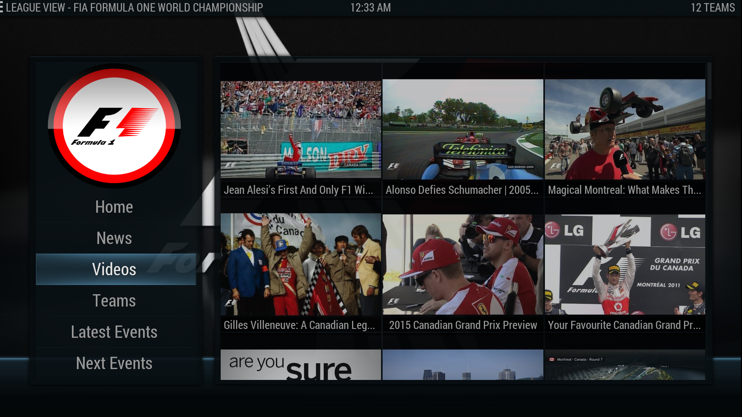Screen dimensions: 742x417
Task: Open the city skyline video thumbnail
Action: pyautogui.click(x=463, y=364)
